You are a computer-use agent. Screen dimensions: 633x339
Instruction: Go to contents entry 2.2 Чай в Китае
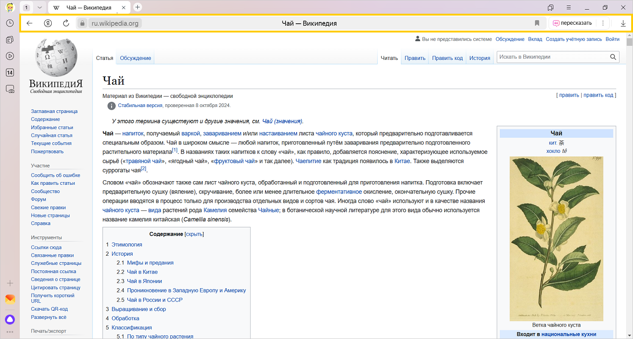[x=142, y=272]
